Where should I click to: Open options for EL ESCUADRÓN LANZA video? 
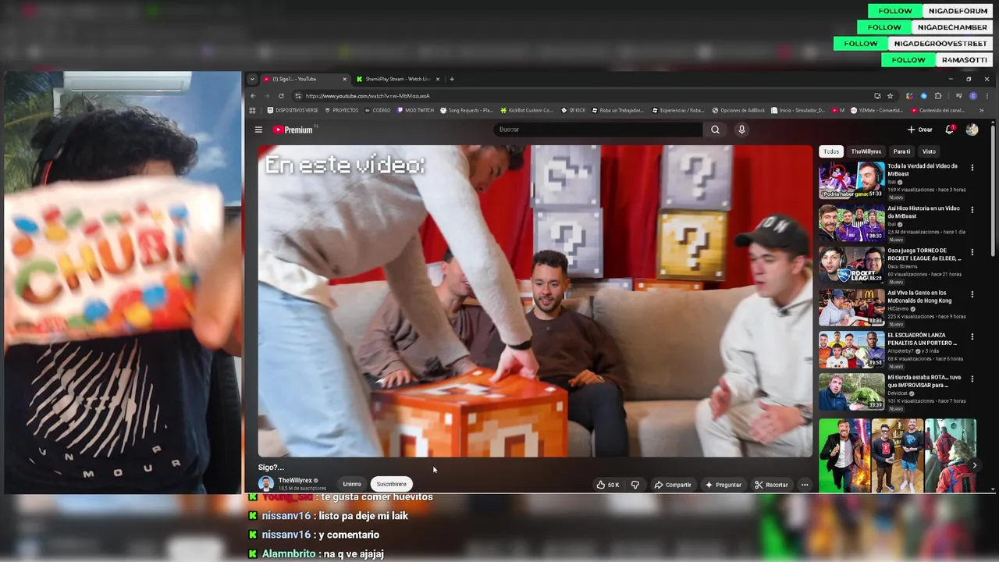[972, 336]
